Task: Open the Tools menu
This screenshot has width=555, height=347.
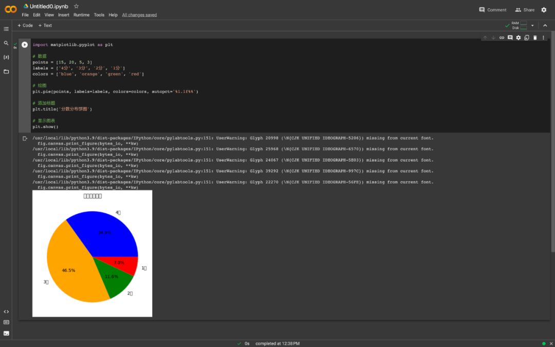Action: tap(99, 15)
